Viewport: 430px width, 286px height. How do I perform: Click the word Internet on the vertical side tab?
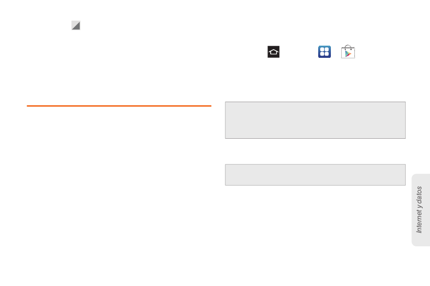click(x=419, y=221)
